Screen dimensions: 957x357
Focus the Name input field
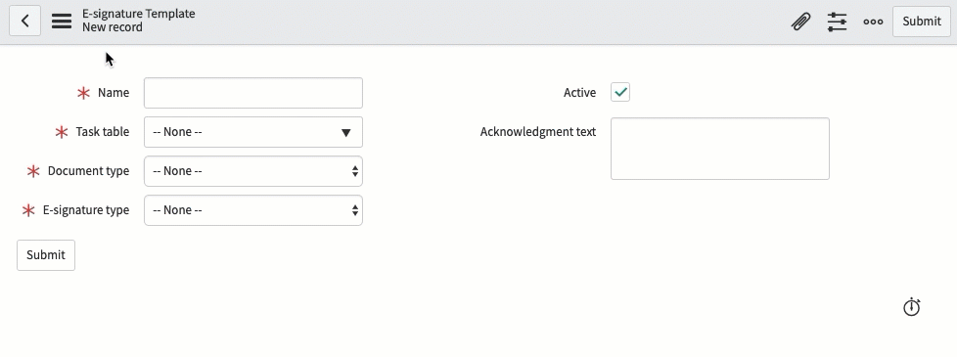point(253,93)
